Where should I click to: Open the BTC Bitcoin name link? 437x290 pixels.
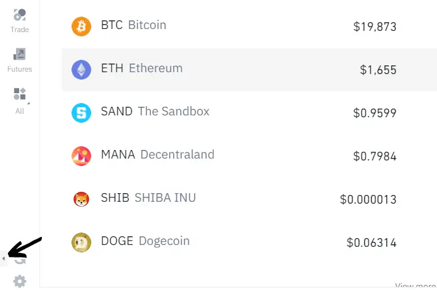tap(134, 25)
